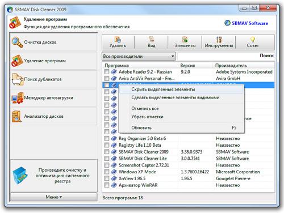Open Менеджер автозагрузки sidebar icon

(x=17, y=98)
